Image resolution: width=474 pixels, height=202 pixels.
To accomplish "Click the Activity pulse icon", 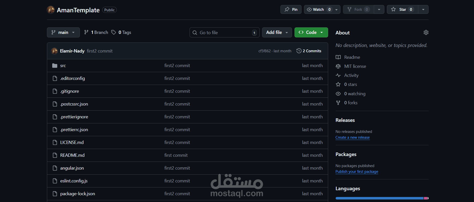I will coord(338,75).
